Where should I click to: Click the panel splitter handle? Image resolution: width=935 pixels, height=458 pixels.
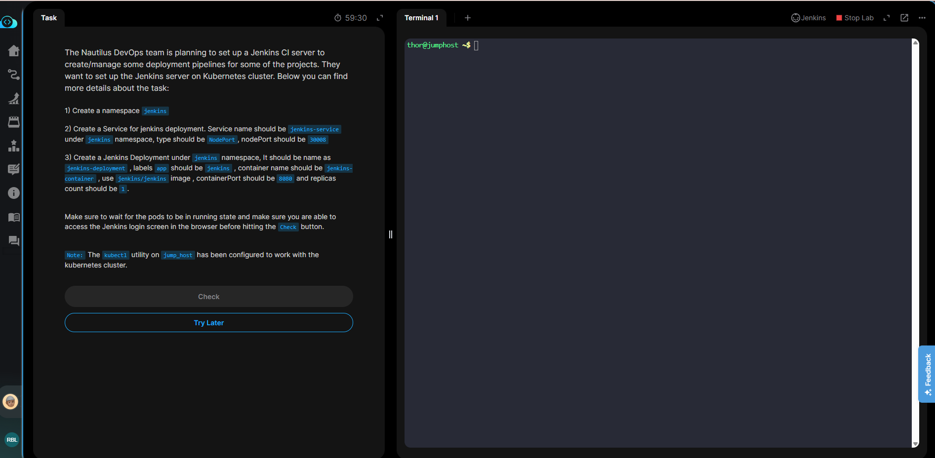[x=391, y=234]
